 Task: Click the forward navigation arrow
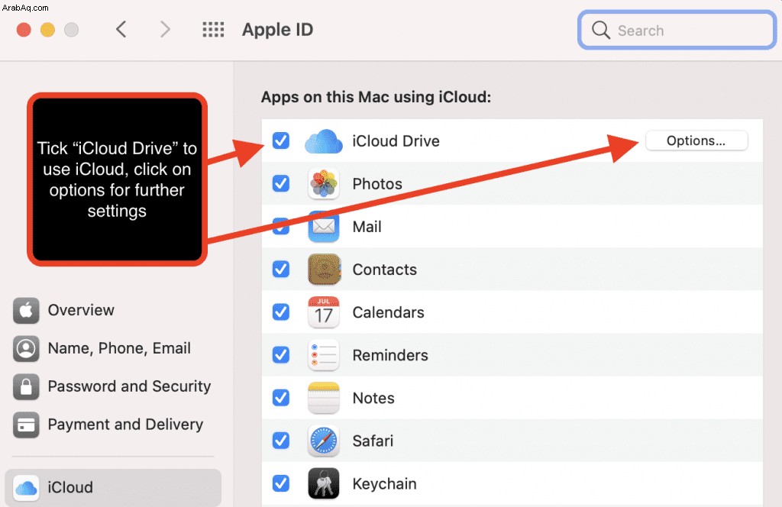pos(165,30)
